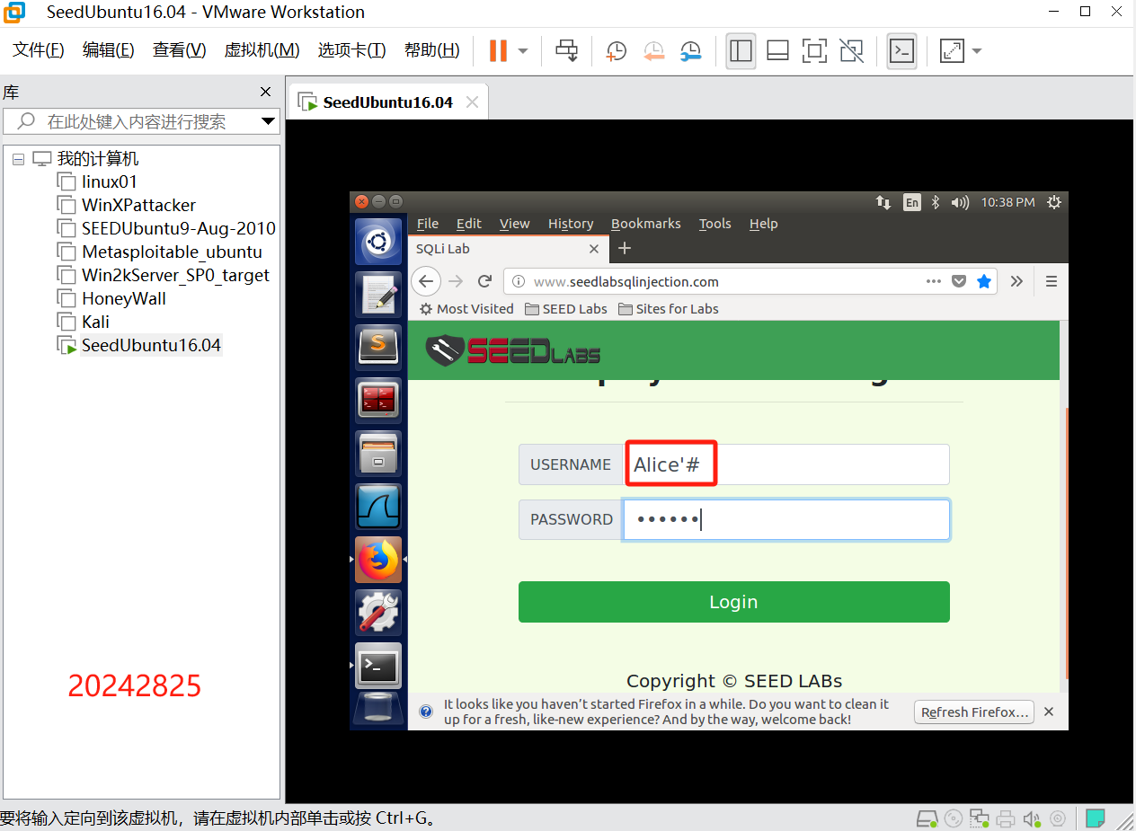Open the SEED Labs bookmark folder

click(x=566, y=309)
